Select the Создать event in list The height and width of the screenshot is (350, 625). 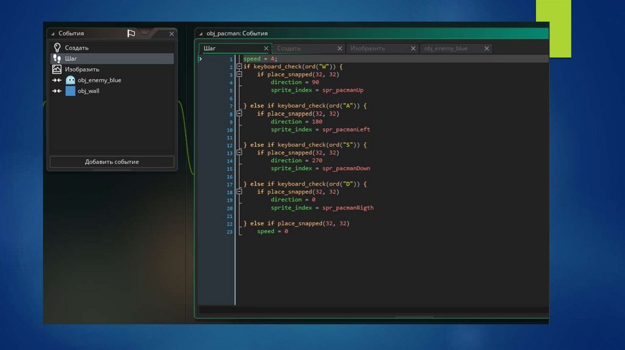112,48
